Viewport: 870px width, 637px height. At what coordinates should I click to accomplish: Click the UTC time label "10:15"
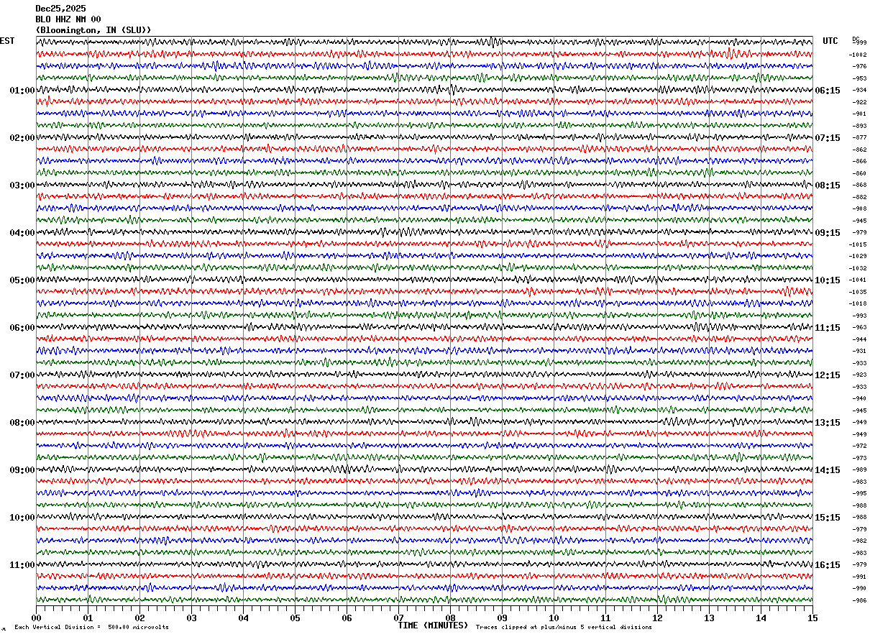tap(828, 280)
